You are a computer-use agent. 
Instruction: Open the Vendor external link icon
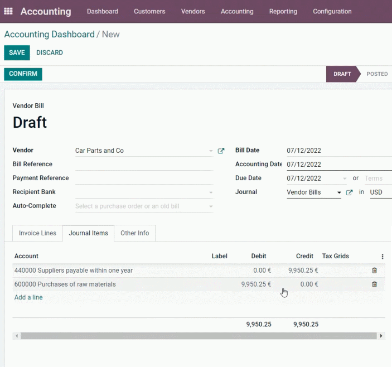click(221, 151)
